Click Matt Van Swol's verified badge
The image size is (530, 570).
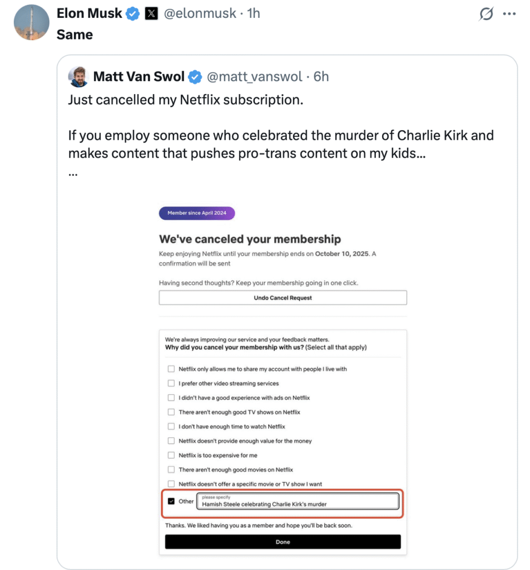coord(195,77)
